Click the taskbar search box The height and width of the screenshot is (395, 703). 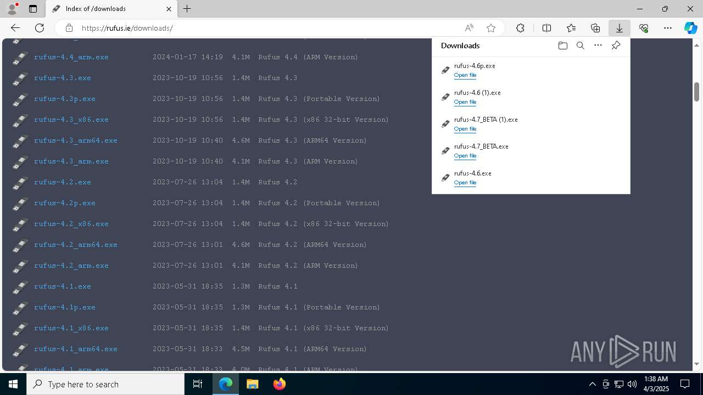[105, 384]
